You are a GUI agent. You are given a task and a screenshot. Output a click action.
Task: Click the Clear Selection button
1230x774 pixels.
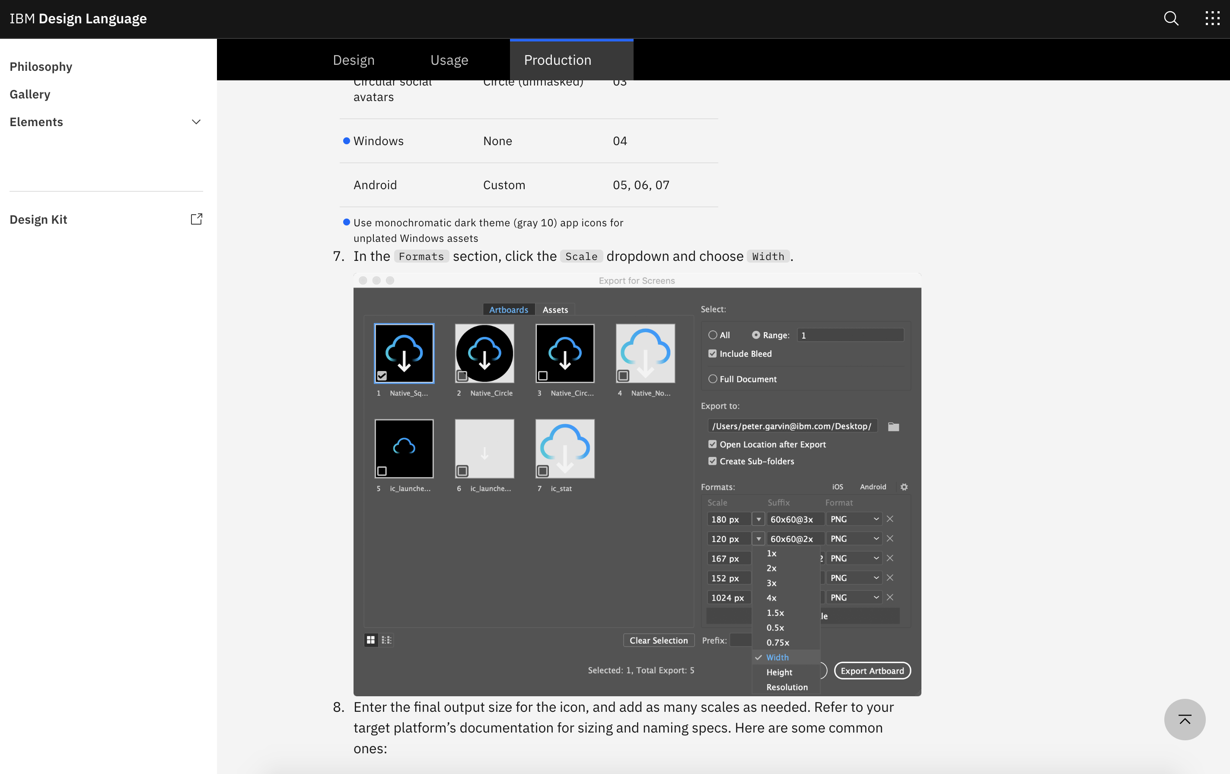(x=658, y=640)
